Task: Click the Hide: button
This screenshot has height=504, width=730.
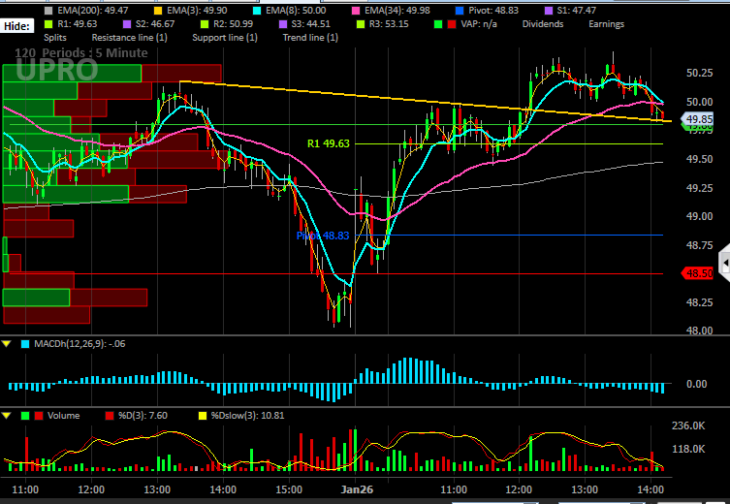Action: click(x=17, y=26)
